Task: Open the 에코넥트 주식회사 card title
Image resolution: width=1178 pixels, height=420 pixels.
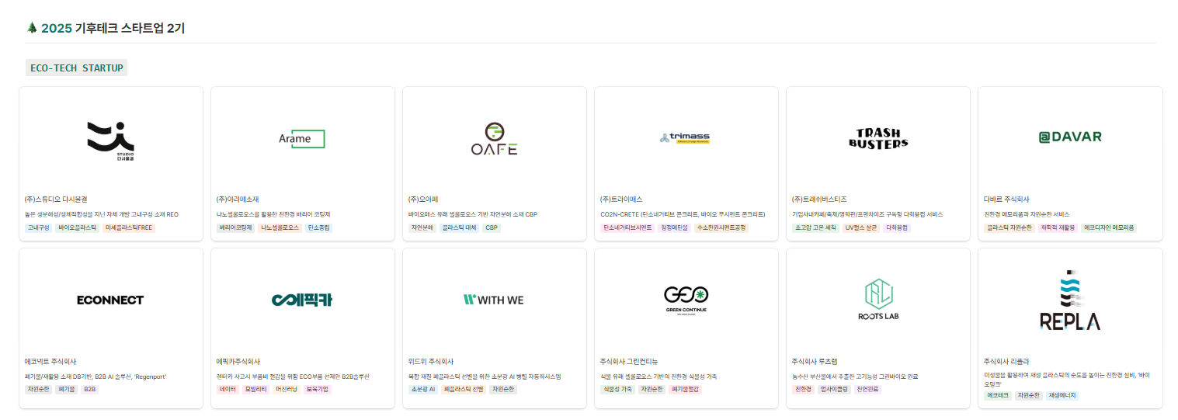Action: (x=50, y=362)
